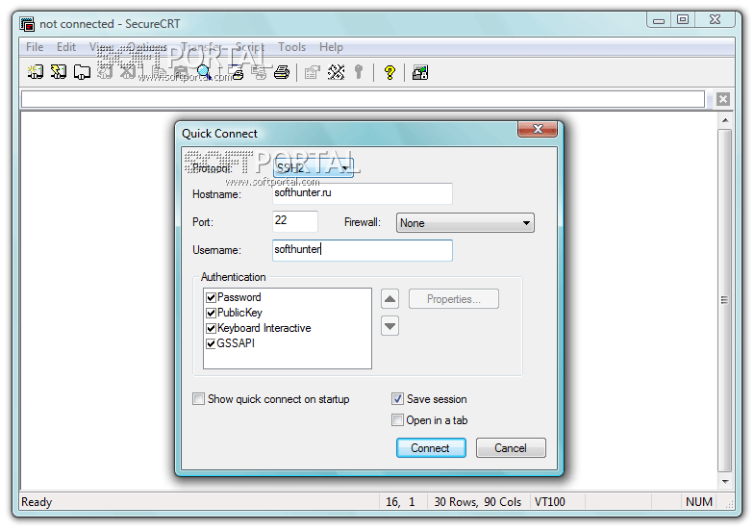Screen dimensions: 754x530
Task: Open the Options menu
Action: click(147, 47)
